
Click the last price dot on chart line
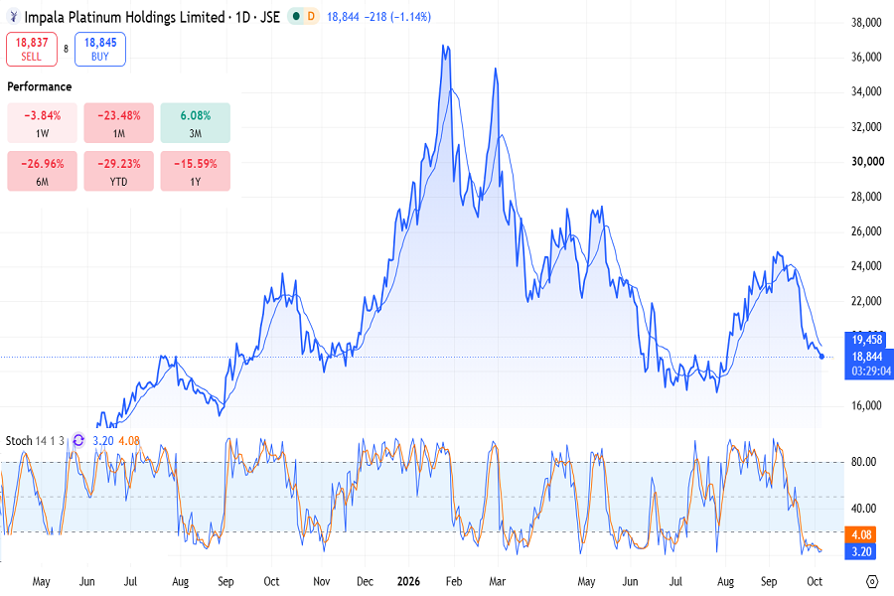click(x=821, y=357)
